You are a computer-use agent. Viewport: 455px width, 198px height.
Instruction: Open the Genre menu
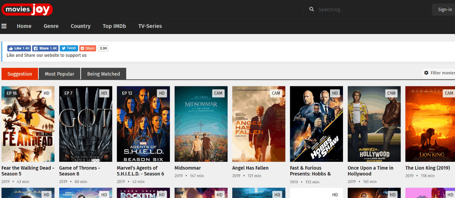(51, 26)
